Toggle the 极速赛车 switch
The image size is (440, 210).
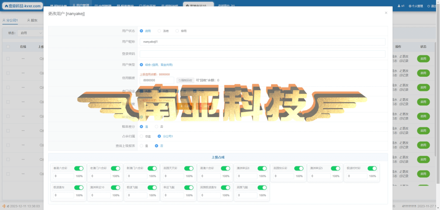tap(79, 187)
